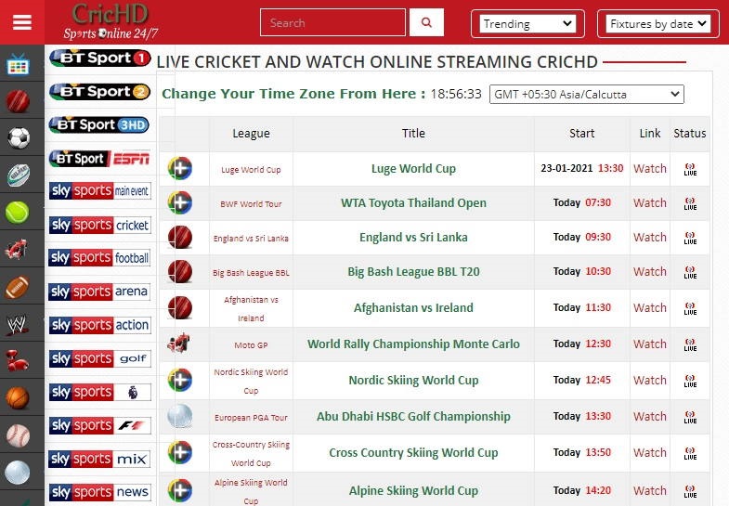The width and height of the screenshot is (729, 506).
Task: Open Alpine Skiing World Cup title link
Action: tap(413, 490)
